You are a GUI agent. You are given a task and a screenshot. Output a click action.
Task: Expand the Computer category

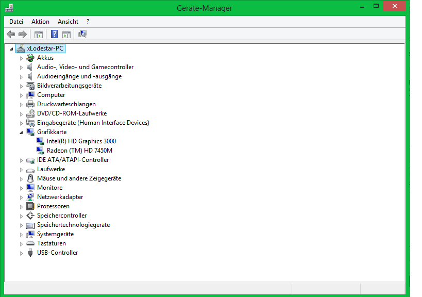(21, 95)
